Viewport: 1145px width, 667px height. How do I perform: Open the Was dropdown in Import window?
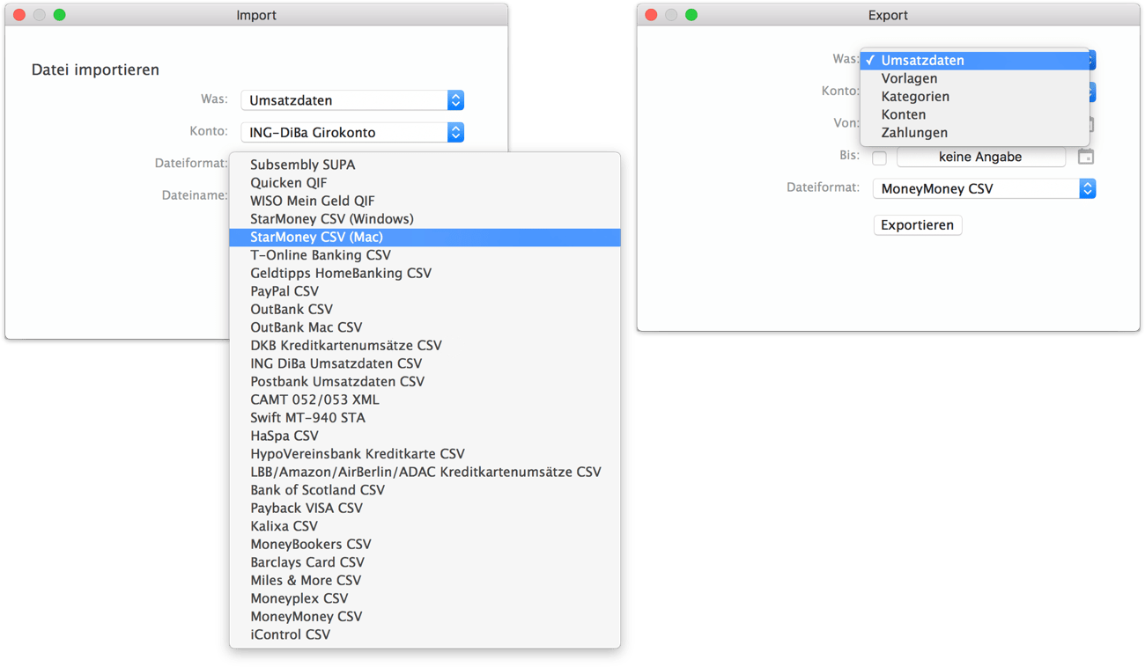pyautogui.click(x=352, y=100)
